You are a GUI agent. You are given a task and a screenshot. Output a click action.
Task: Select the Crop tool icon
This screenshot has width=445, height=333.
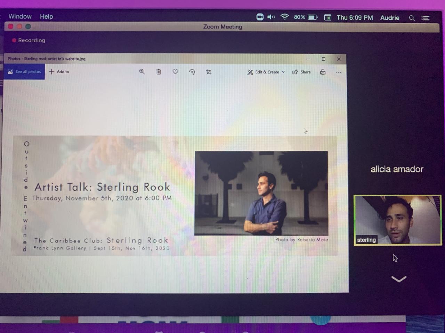(x=209, y=72)
